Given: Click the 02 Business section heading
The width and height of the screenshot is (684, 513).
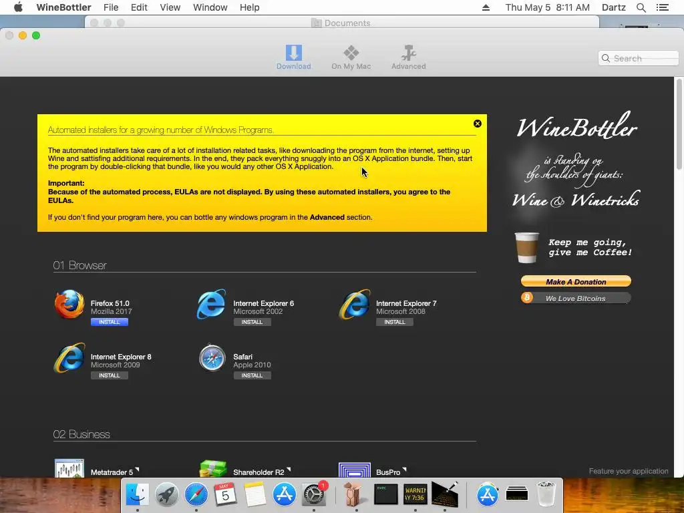Looking at the screenshot, I should tap(81, 434).
